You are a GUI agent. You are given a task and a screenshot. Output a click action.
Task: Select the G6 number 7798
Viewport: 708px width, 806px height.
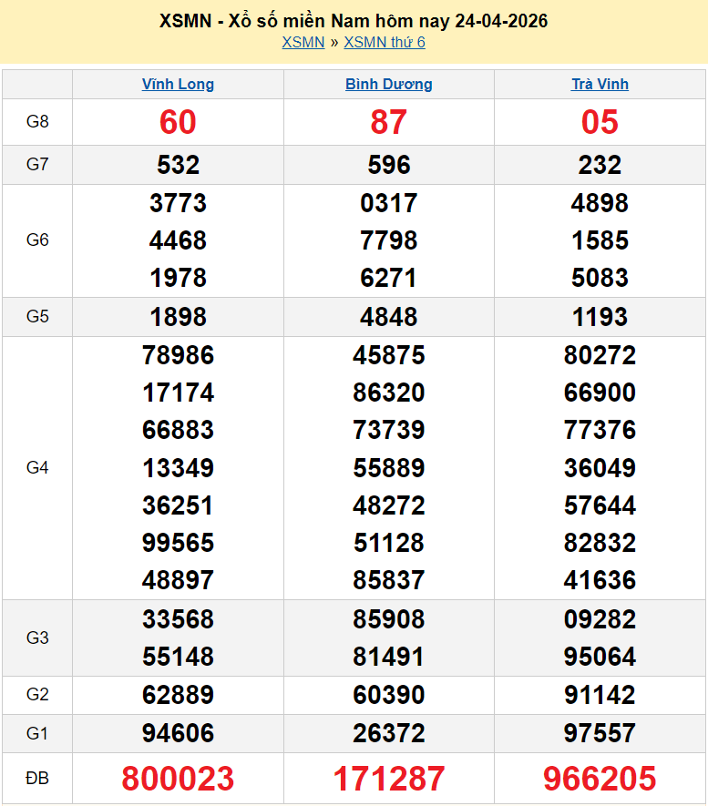pyautogui.click(x=388, y=240)
